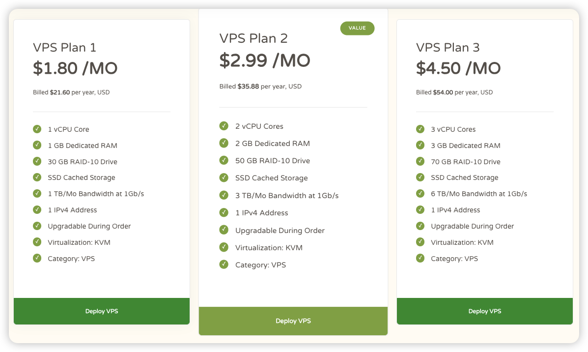588x352 pixels.
Task: Click check icon by Plan 3 SSD Cached Storage
Action: (x=420, y=177)
